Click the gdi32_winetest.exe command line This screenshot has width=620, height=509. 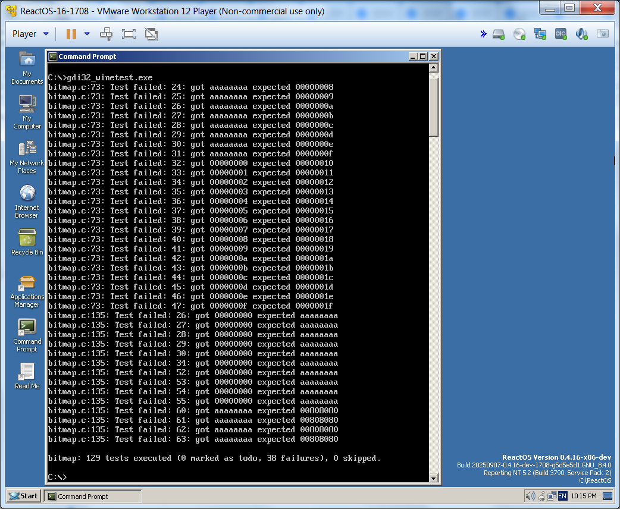click(101, 77)
